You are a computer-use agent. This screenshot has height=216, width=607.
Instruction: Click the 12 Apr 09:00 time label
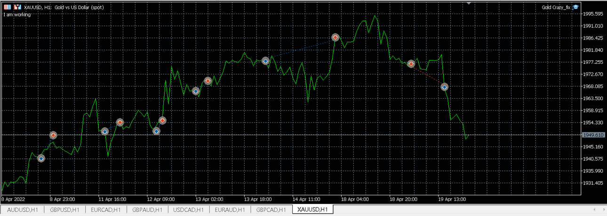pyautogui.click(x=160, y=199)
